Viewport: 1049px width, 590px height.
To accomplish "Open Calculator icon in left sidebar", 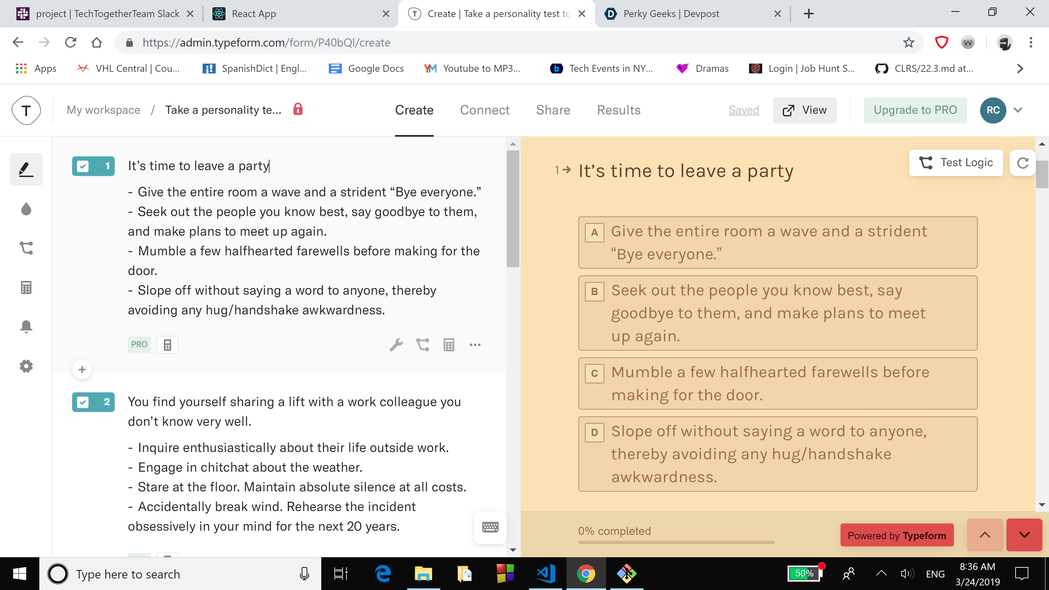I will coord(26,287).
